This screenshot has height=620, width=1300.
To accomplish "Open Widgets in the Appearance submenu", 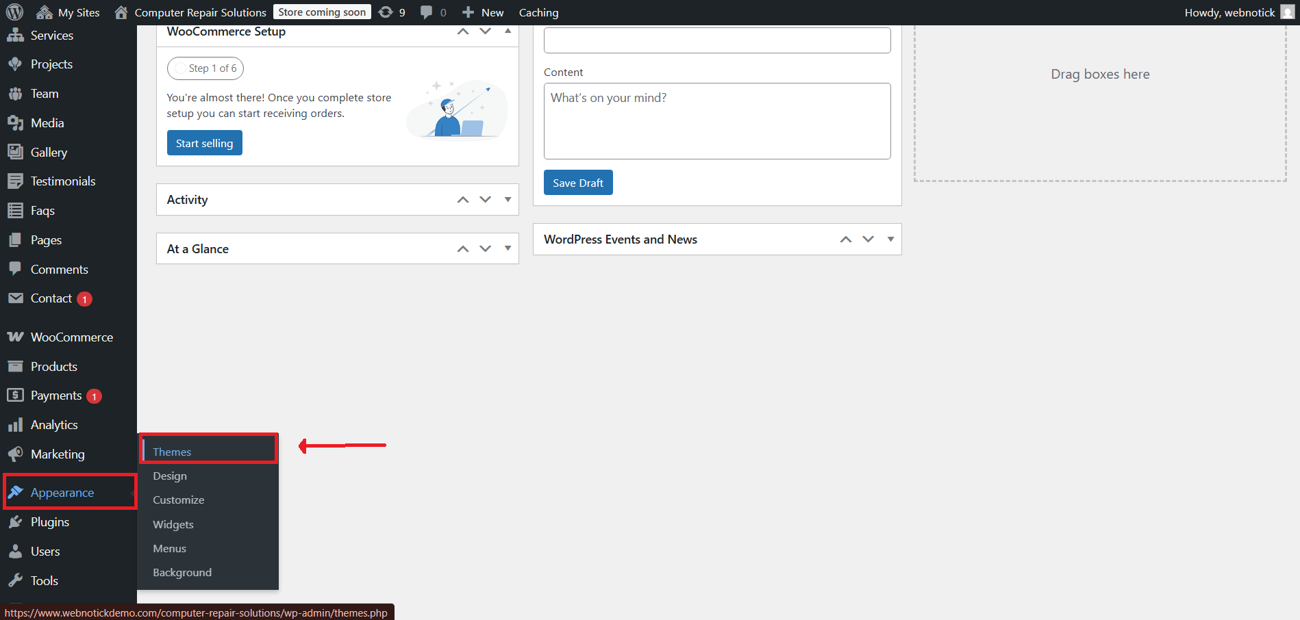I will click(173, 525).
